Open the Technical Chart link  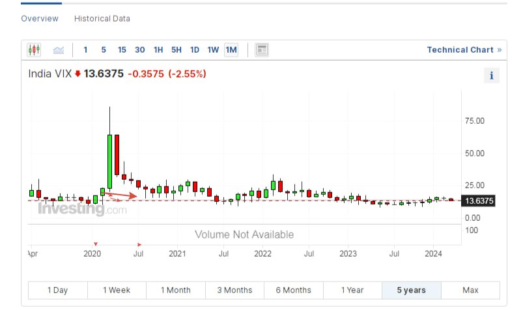point(464,50)
